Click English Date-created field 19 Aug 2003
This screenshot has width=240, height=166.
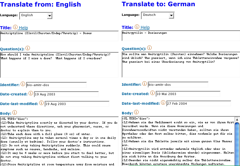point(66,94)
